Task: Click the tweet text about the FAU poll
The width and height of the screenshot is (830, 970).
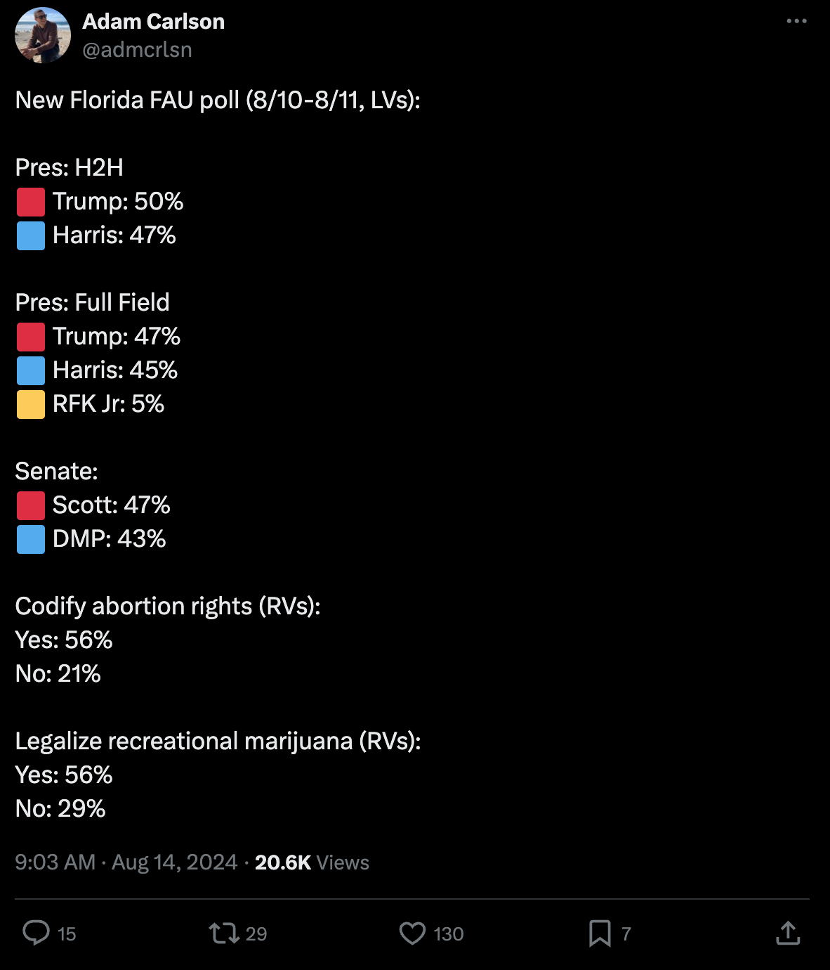Action: pyautogui.click(x=218, y=100)
